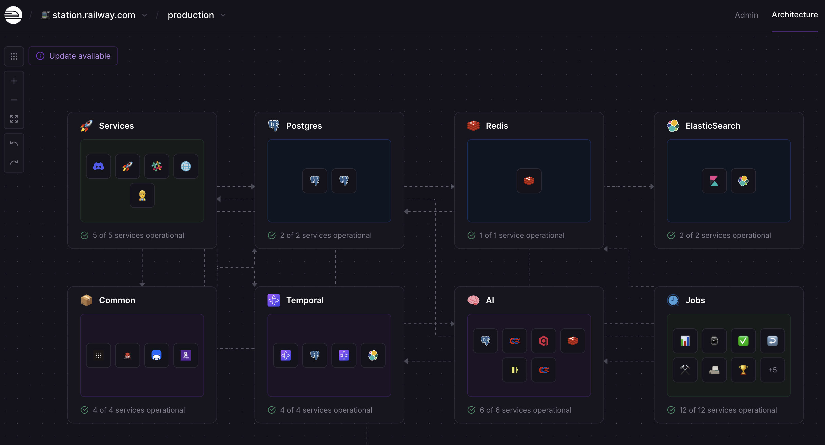
Task: Click the Railway logo home link
Action: point(13,15)
